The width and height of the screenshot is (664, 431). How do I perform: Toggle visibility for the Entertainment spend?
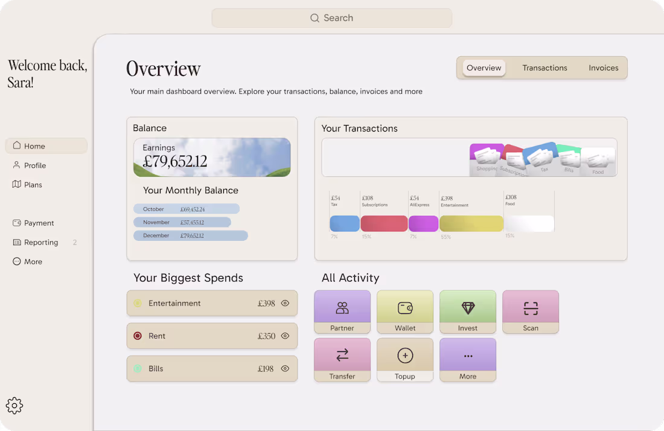285,303
